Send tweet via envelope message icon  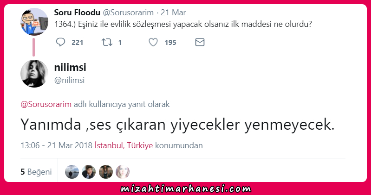[x=200, y=42]
